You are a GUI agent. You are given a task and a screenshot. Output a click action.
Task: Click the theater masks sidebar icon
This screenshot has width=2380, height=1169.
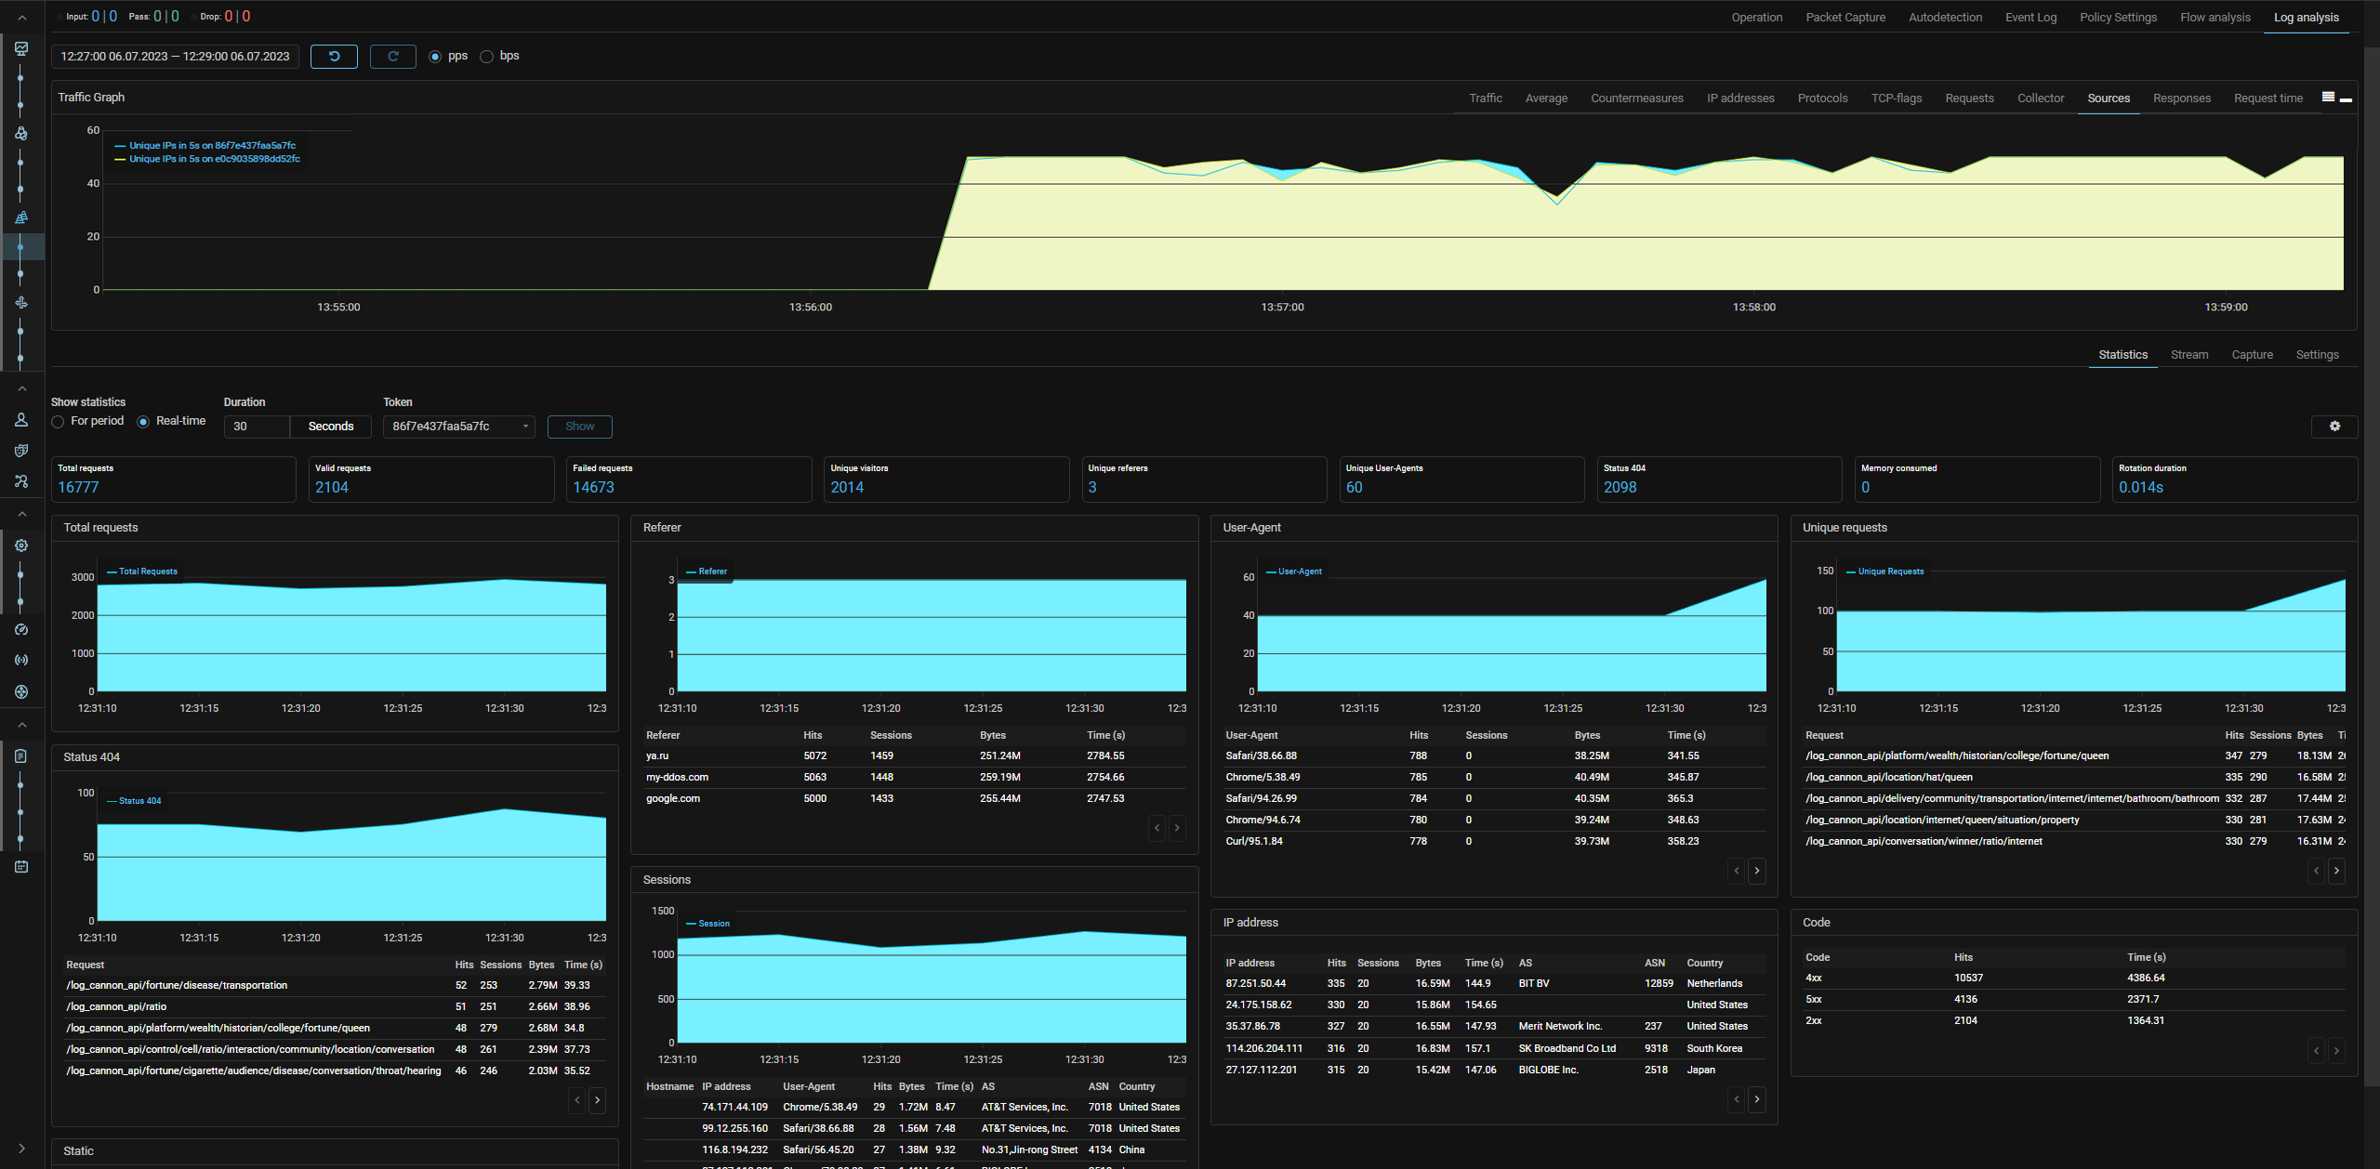coord(21,451)
